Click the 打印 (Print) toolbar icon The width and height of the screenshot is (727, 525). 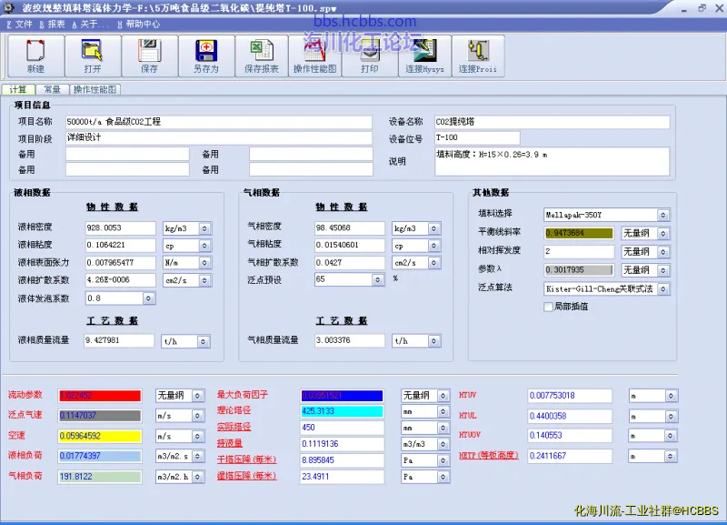click(370, 56)
